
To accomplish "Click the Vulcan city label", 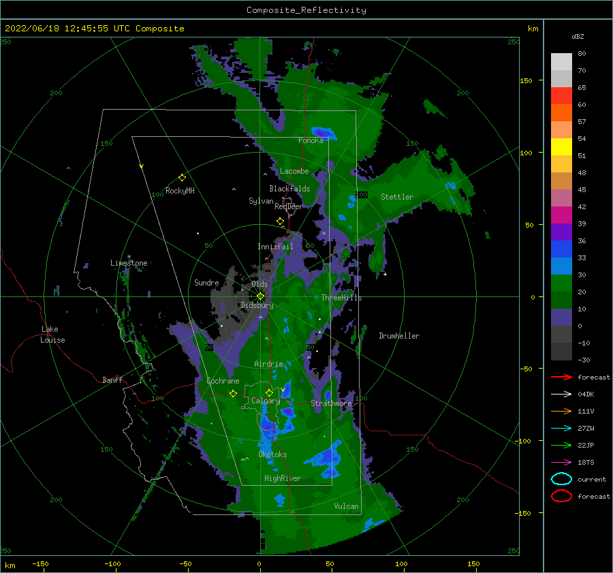I will pyautogui.click(x=346, y=506).
